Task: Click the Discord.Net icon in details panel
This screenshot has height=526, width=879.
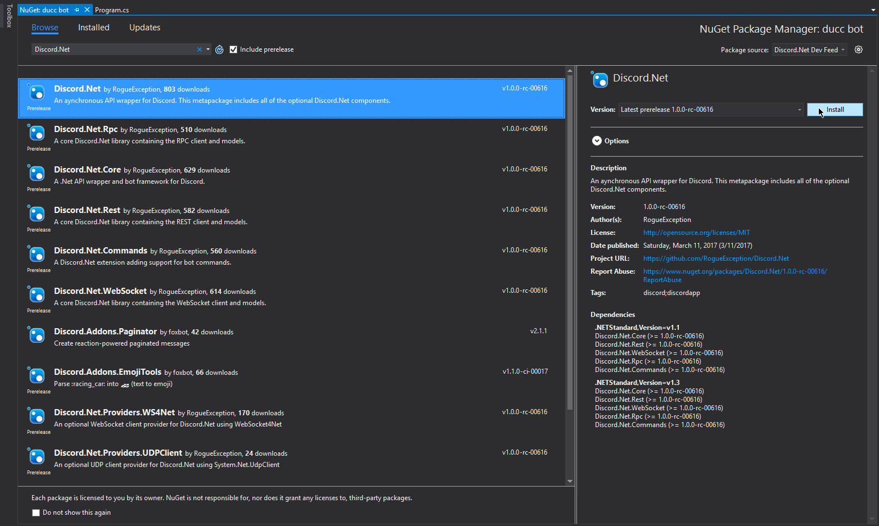Action: click(600, 80)
